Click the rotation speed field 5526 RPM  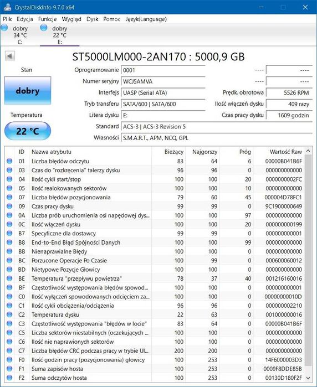tap(289, 93)
